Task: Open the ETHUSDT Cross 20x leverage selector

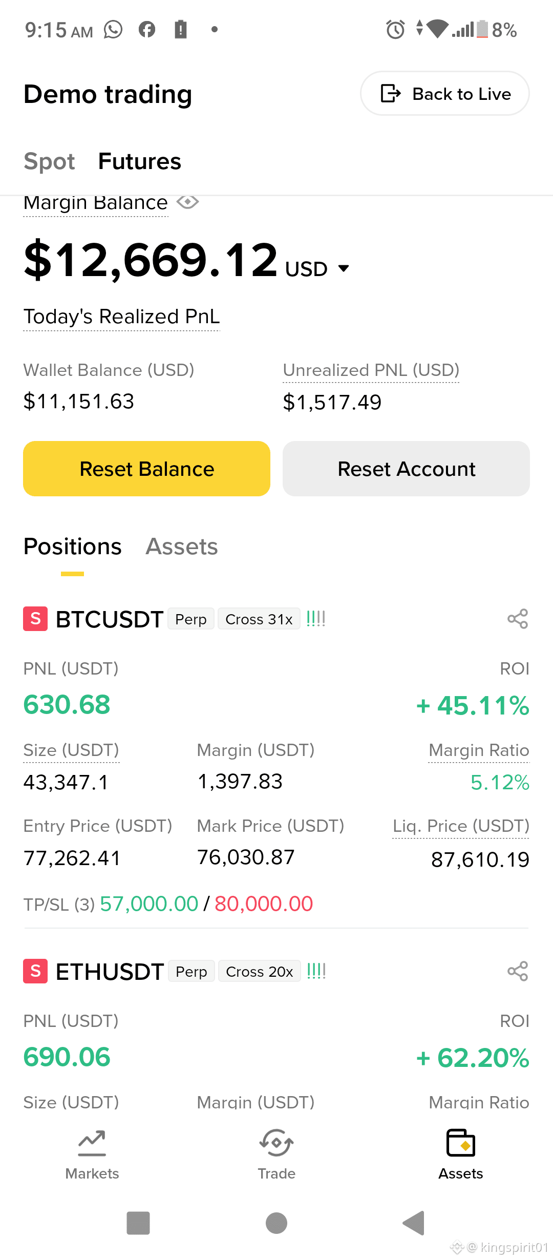Action: tap(260, 971)
